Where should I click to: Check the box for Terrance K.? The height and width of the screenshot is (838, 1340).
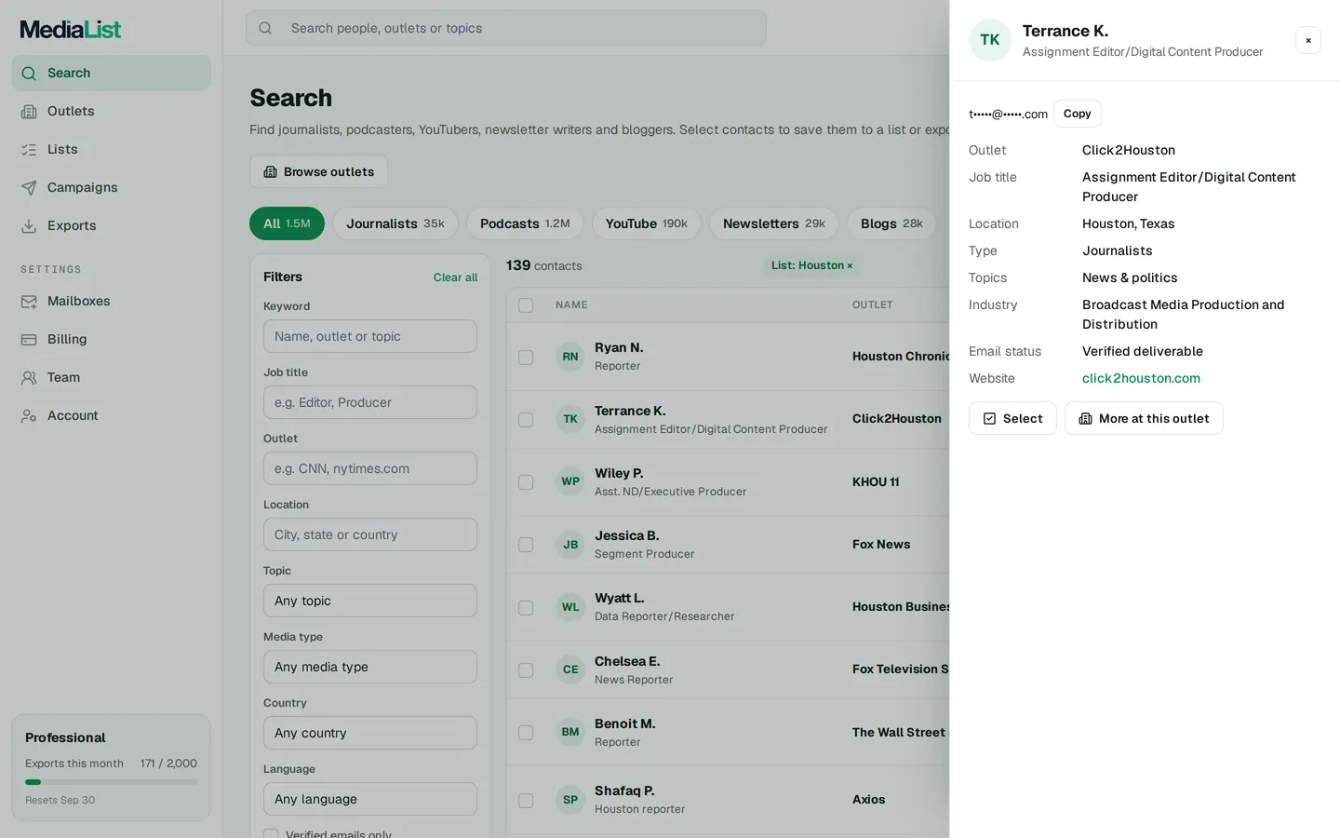coord(526,420)
